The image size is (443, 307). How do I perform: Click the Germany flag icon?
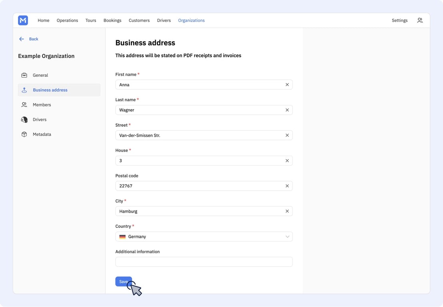point(122,237)
